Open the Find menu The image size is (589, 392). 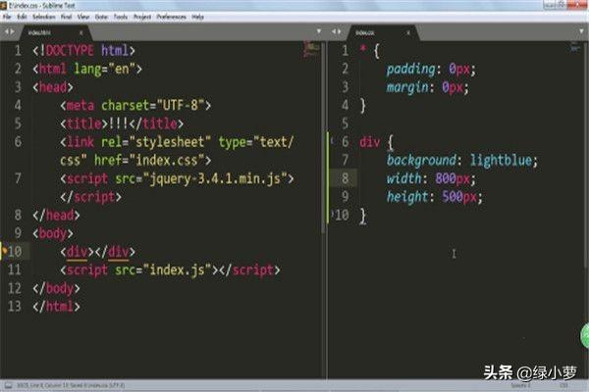point(66,17)
